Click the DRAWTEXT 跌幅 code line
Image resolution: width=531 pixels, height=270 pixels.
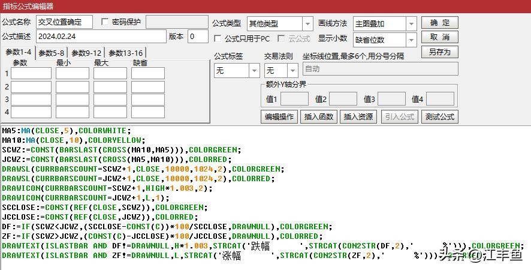[263, 246]
